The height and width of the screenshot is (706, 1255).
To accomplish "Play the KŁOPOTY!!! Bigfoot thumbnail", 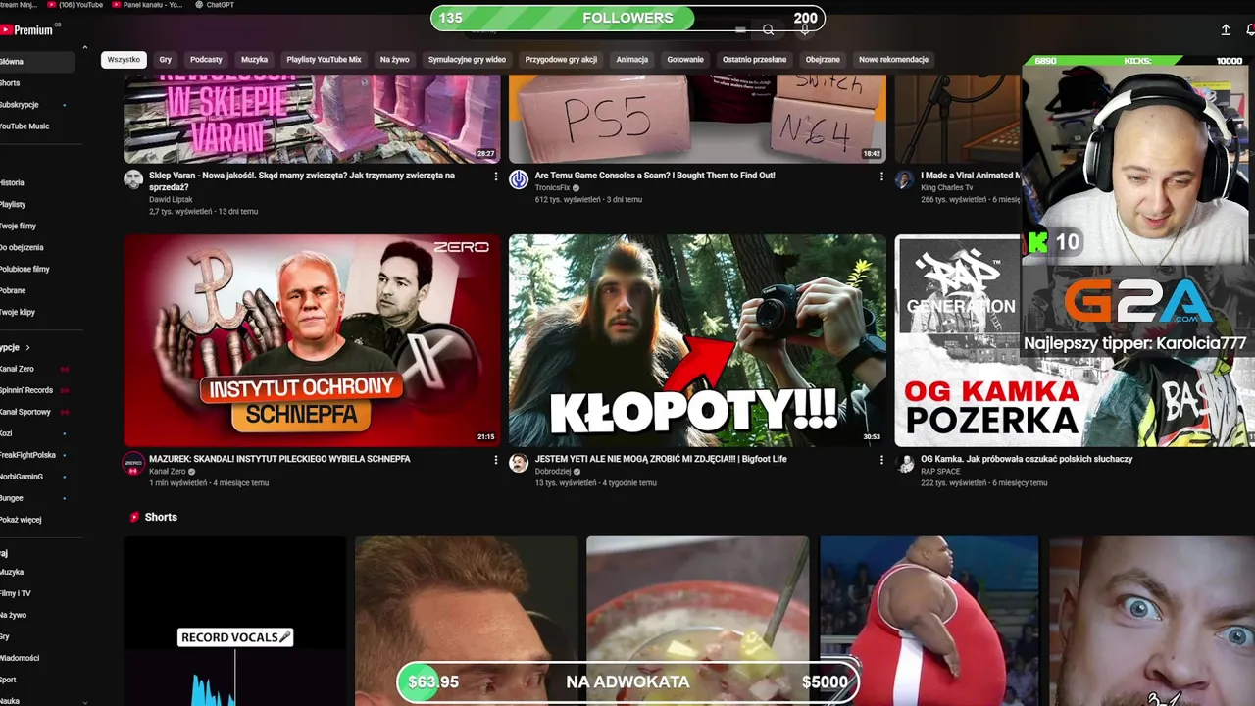I will [697, 340].
